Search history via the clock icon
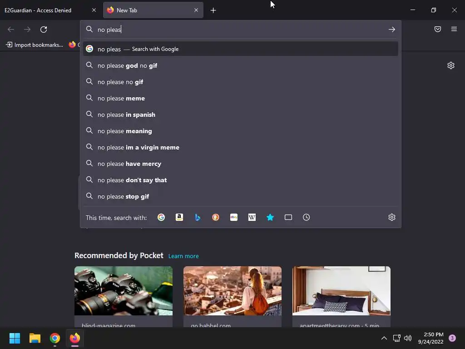The width and height of the screenshot is (465, 349). click(x=307, y=217)
